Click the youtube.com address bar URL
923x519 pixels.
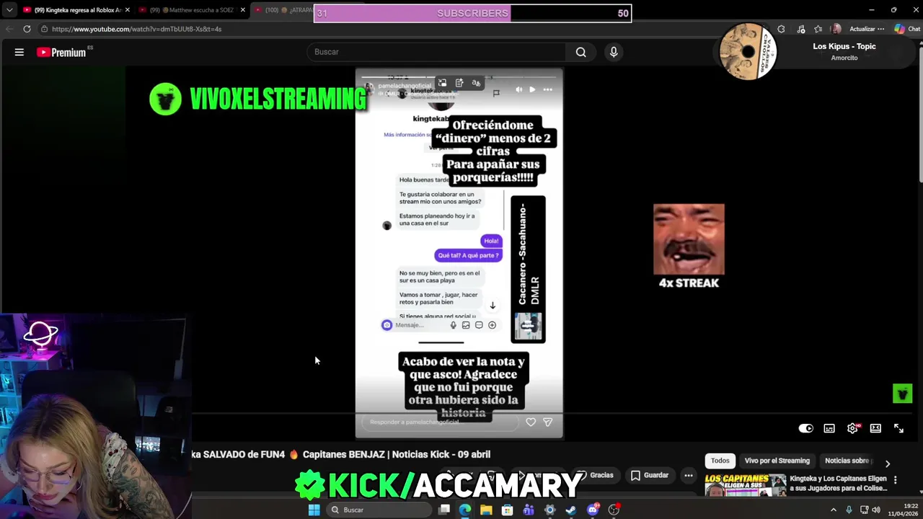coord(136,29)
